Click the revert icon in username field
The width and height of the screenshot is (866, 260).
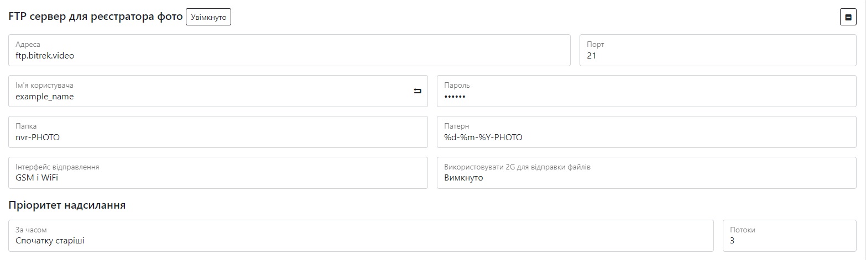(418, 91)
